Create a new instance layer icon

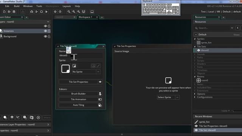click(x=5, y=117)
